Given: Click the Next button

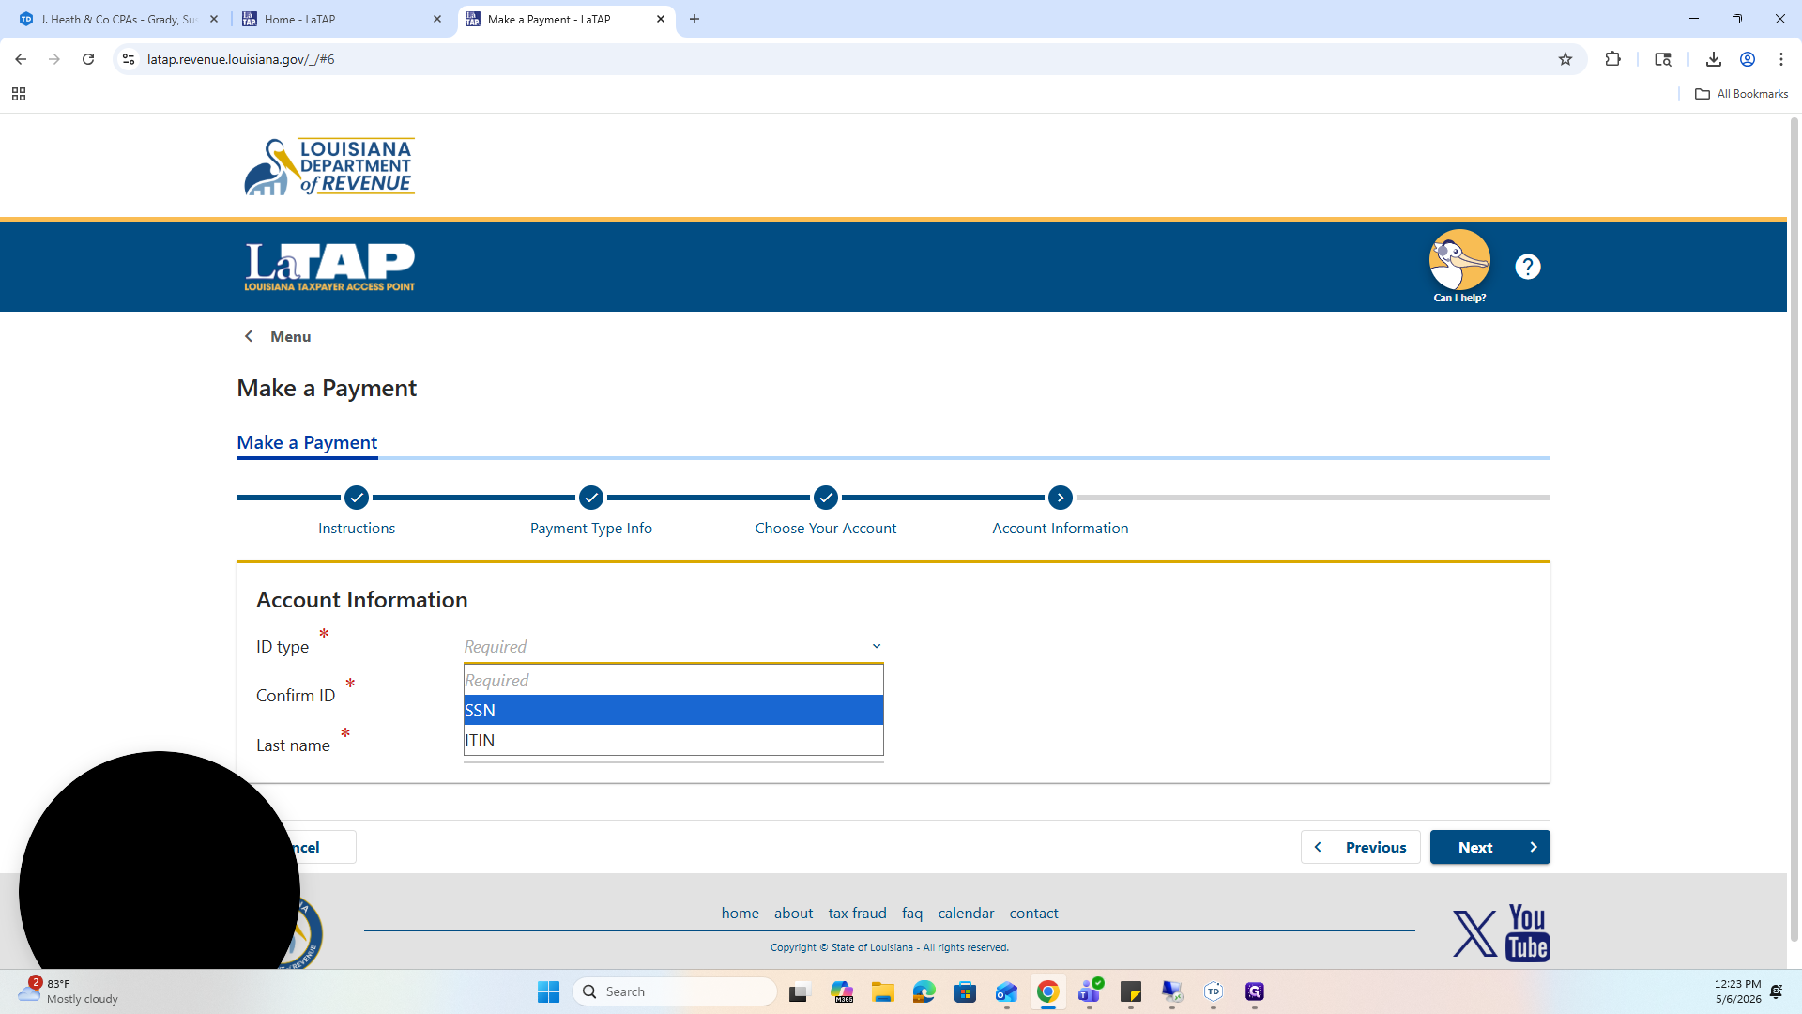Looking at the screenshot, I should (1489, 847).
